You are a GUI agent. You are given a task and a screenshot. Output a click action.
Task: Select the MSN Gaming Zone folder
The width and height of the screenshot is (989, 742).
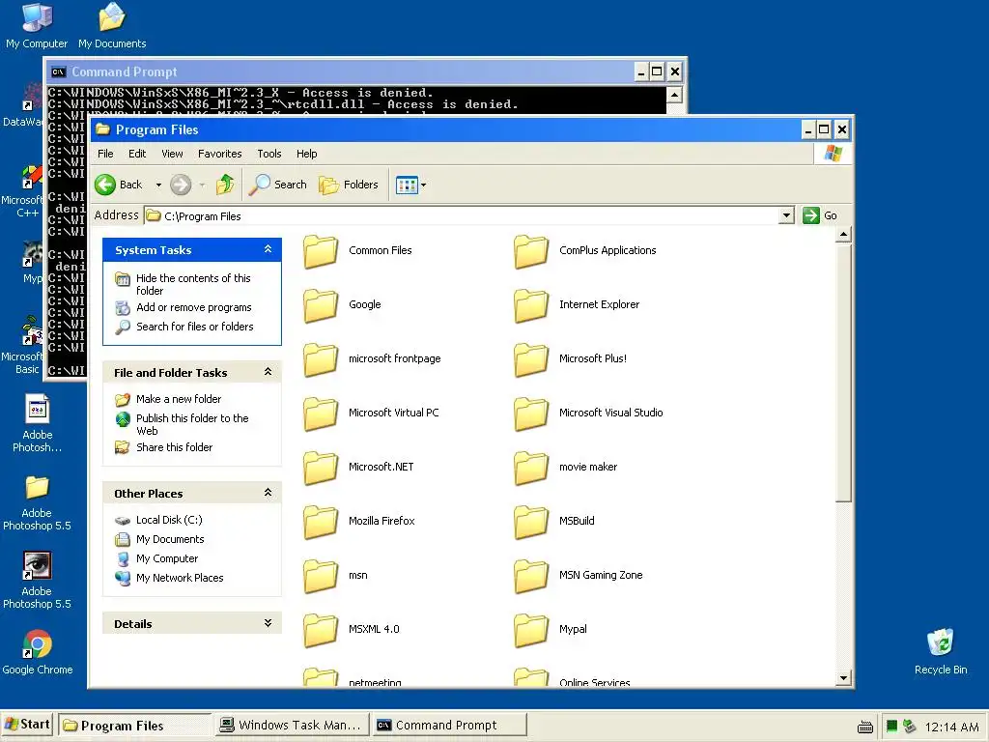coord(579,576)
